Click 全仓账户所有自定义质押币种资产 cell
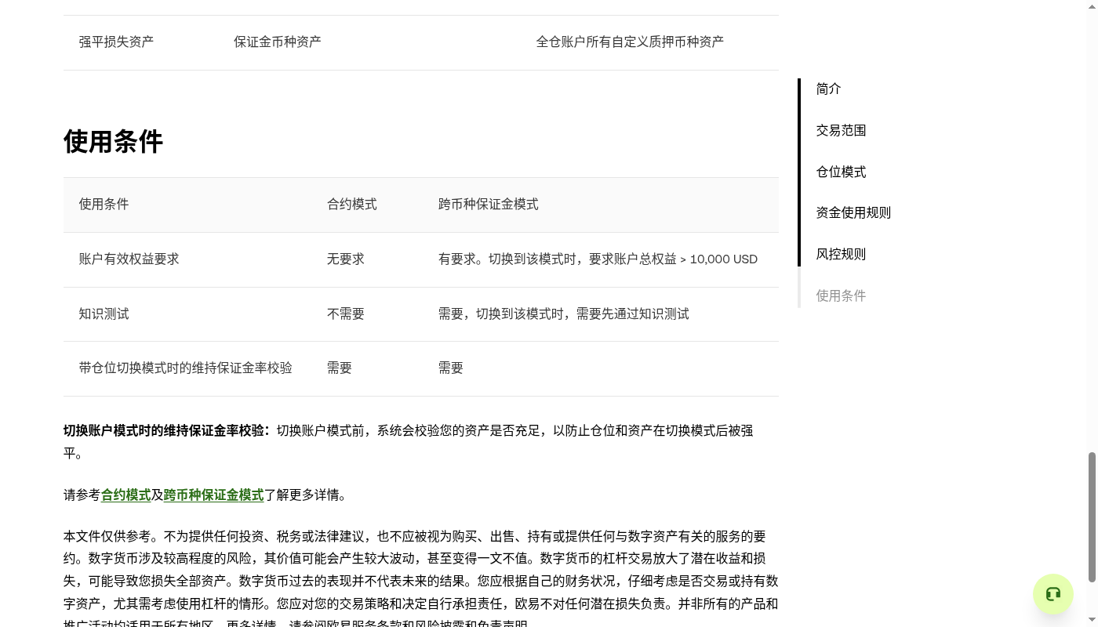Image resolution: width=1098 pixels, height=627 pixels. (x=630, y=42)
